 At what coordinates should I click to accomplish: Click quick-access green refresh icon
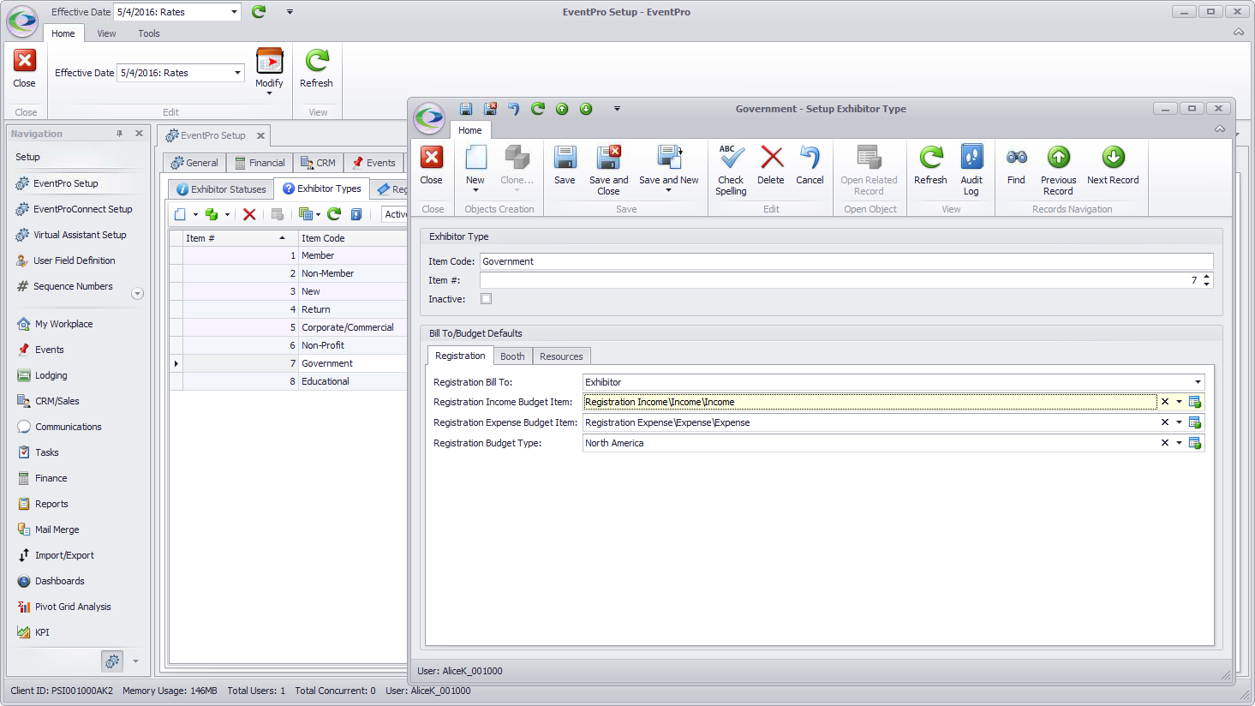[538, 109]
